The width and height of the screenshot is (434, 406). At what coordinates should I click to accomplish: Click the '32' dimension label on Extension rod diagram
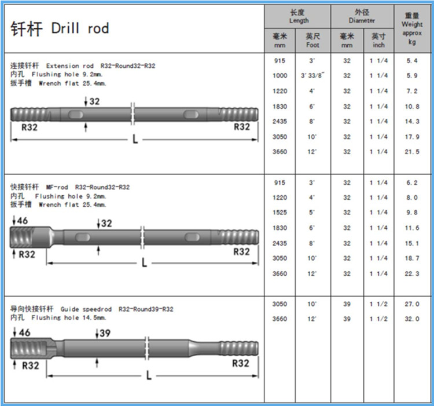point(94,101)
